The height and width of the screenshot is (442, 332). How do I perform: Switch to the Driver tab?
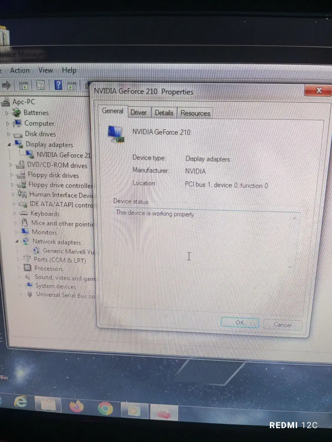click(x=139, y=113)
